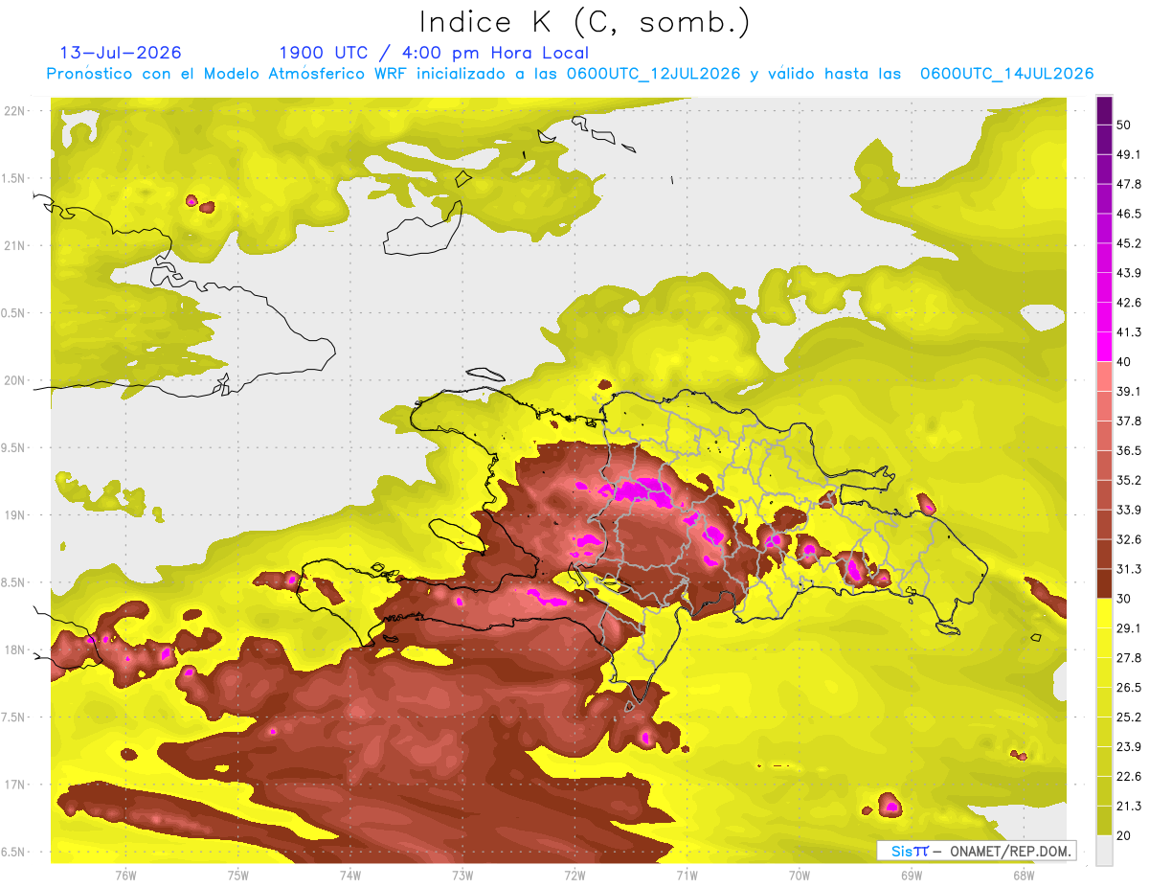Click the "18N" latitude label
The height and width of the screenshot is (888, 1149).
[14, 650]
